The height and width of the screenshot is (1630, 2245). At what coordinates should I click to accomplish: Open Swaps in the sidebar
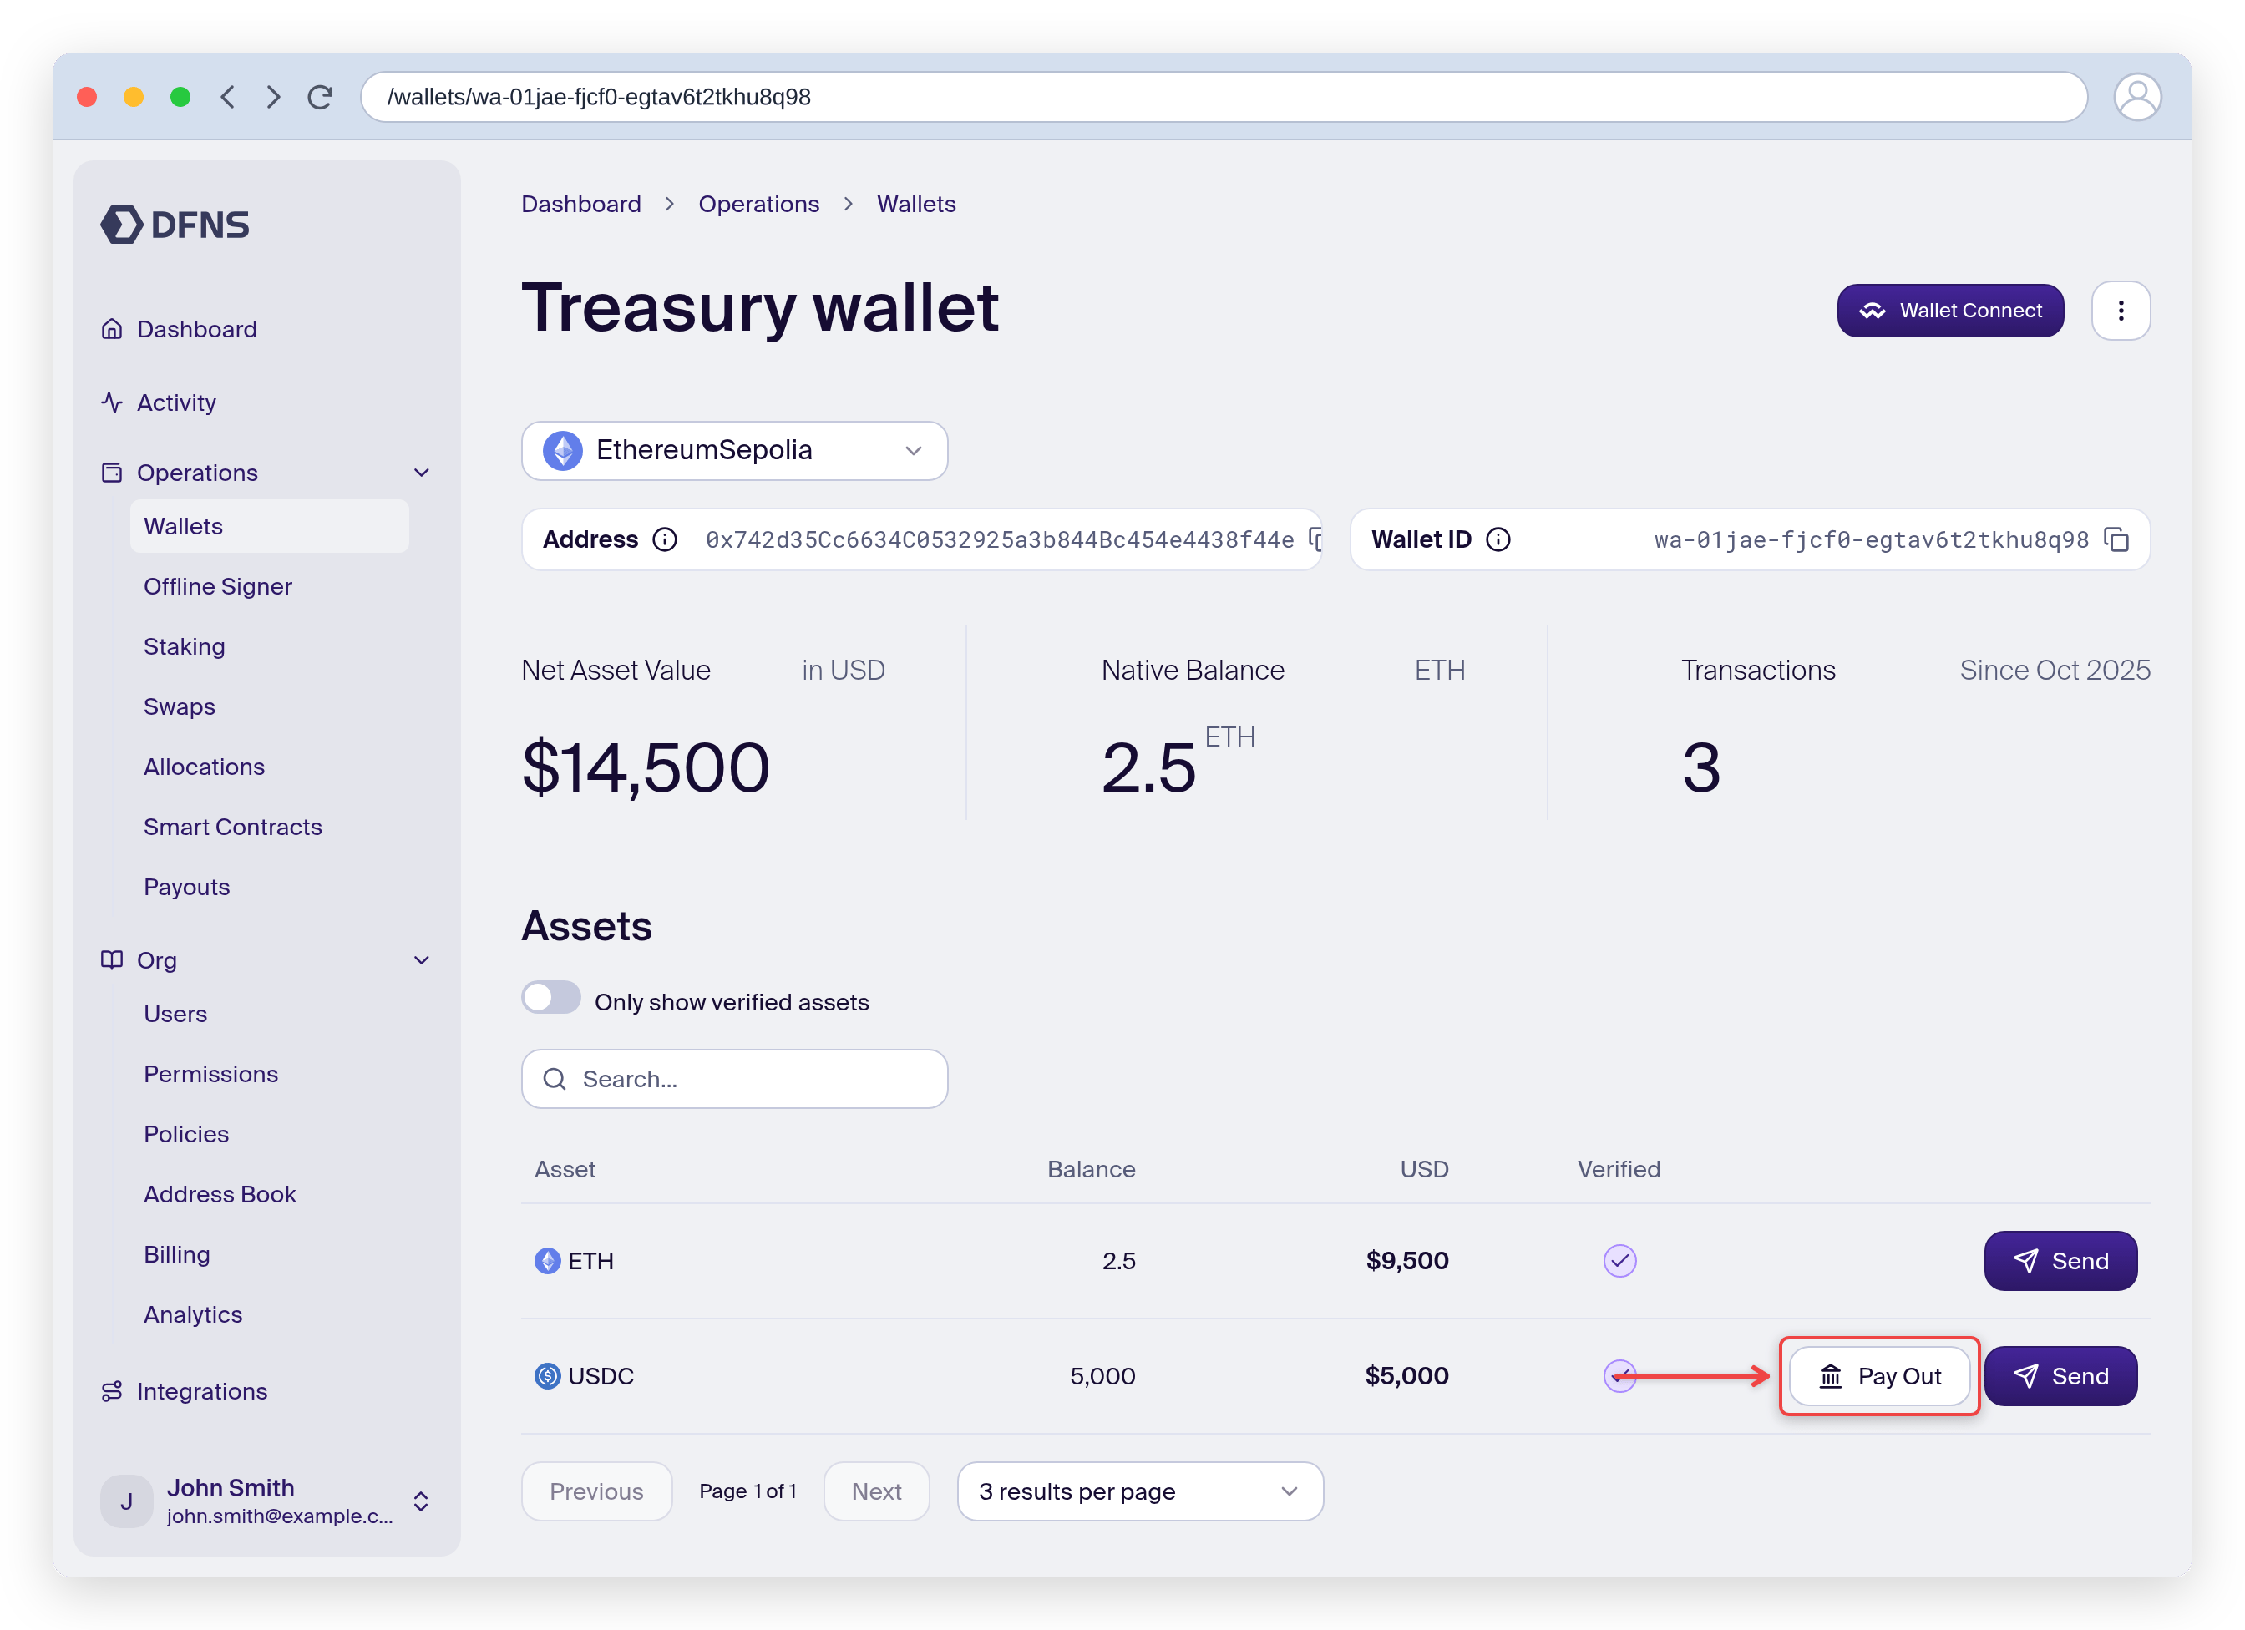coord(180,706)
